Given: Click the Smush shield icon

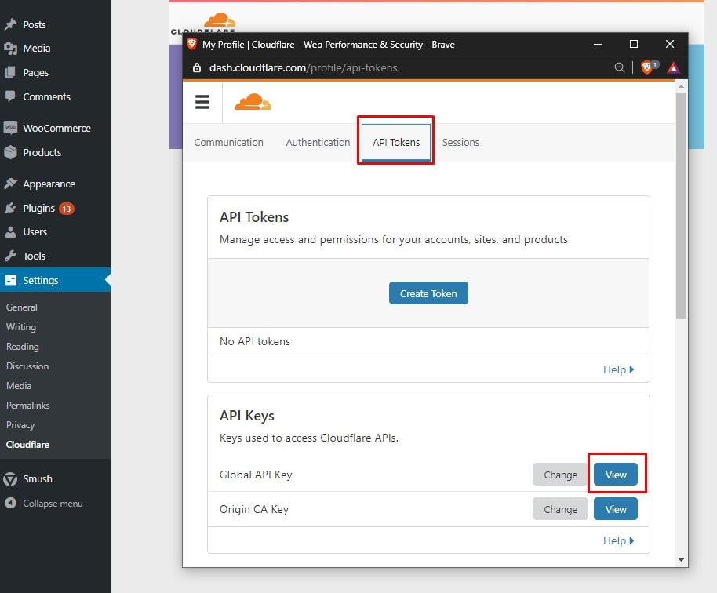Looking at the screenshot, I should click(x=10, y=478).
